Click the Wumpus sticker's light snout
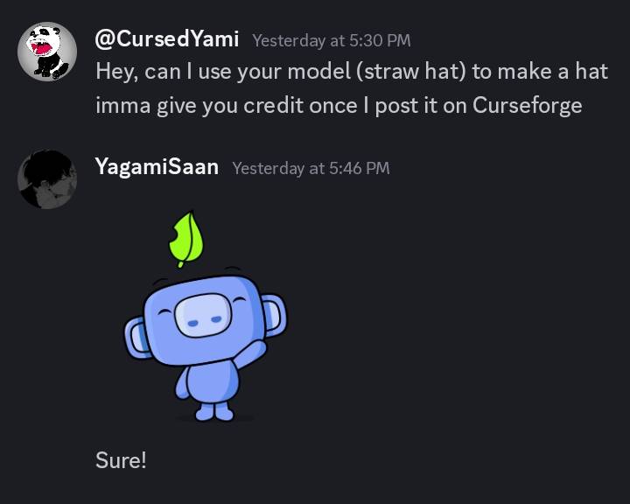The image size is (630, 504). pyautogui.click(x=204, y=315)
